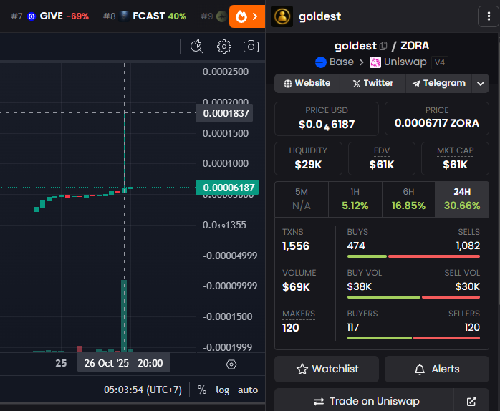Click the GIVE token logo icon

point(32,16)
